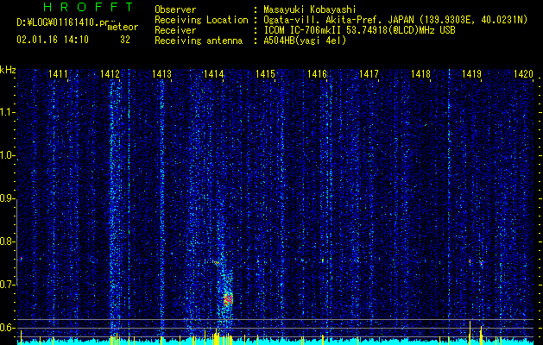Click the 1415 time marker
The height and width of the screenshot is (345, 543).
[x=265, y=74]
